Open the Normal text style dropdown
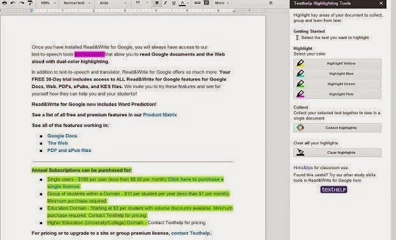Viewport: 396px width, 240px height. pyautogui.click(x=77, y=3)
